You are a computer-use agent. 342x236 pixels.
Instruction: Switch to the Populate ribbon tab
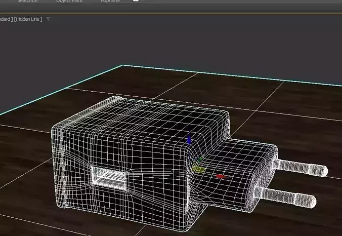pyautogui.click(x=110, y=1)
